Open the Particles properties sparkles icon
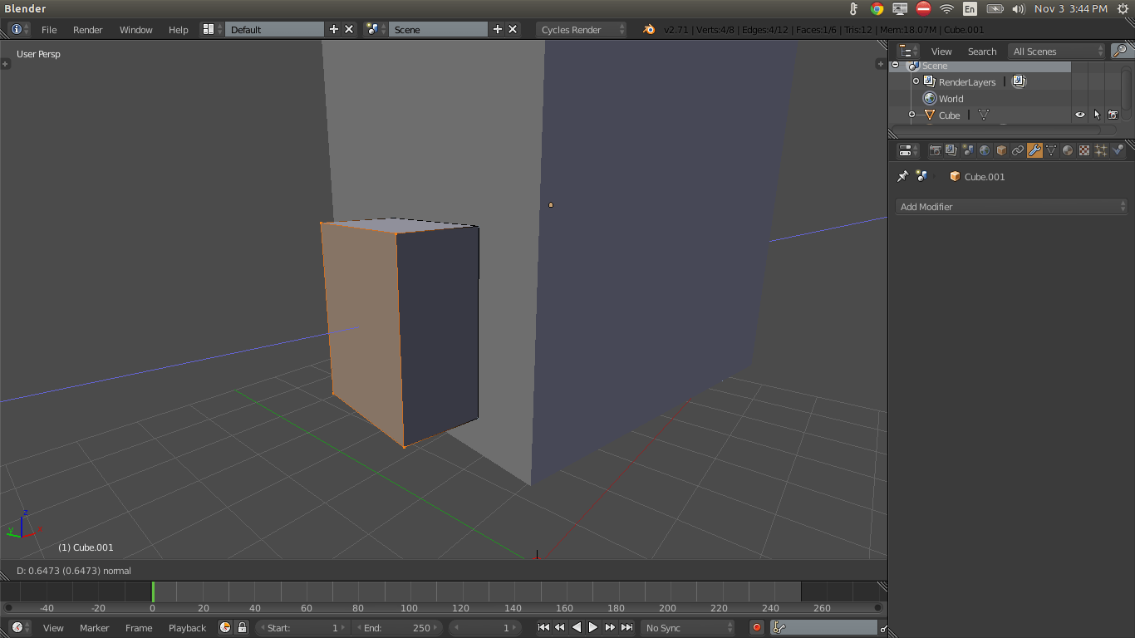 pyautogui.click(x=1101, y=150)
